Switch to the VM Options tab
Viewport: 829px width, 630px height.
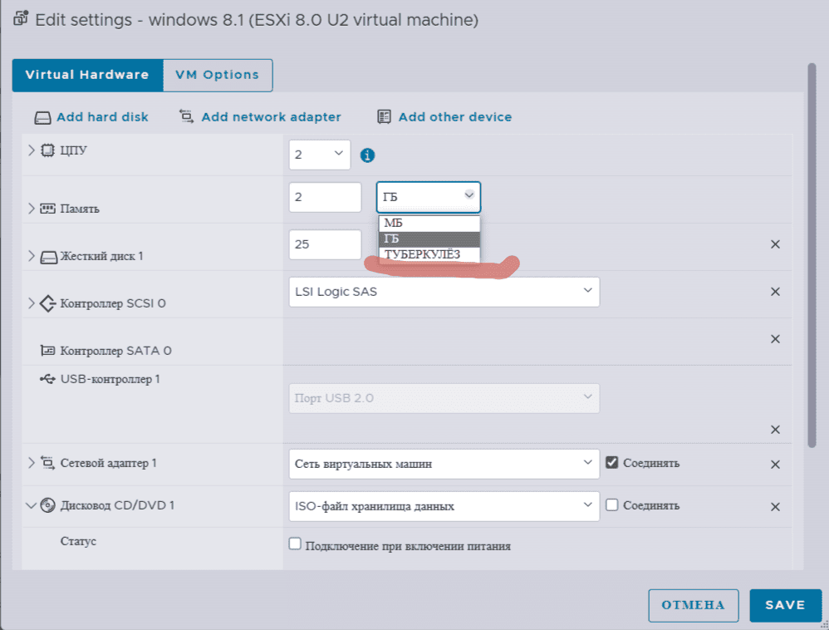(x=218, y=75)
